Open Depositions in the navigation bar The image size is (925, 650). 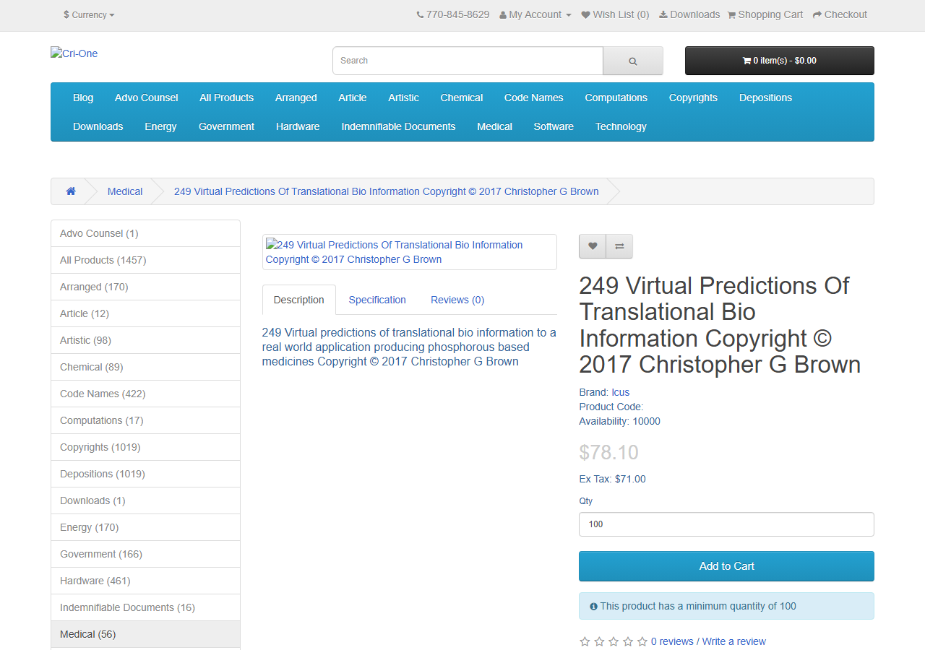(x=765, y=97)
